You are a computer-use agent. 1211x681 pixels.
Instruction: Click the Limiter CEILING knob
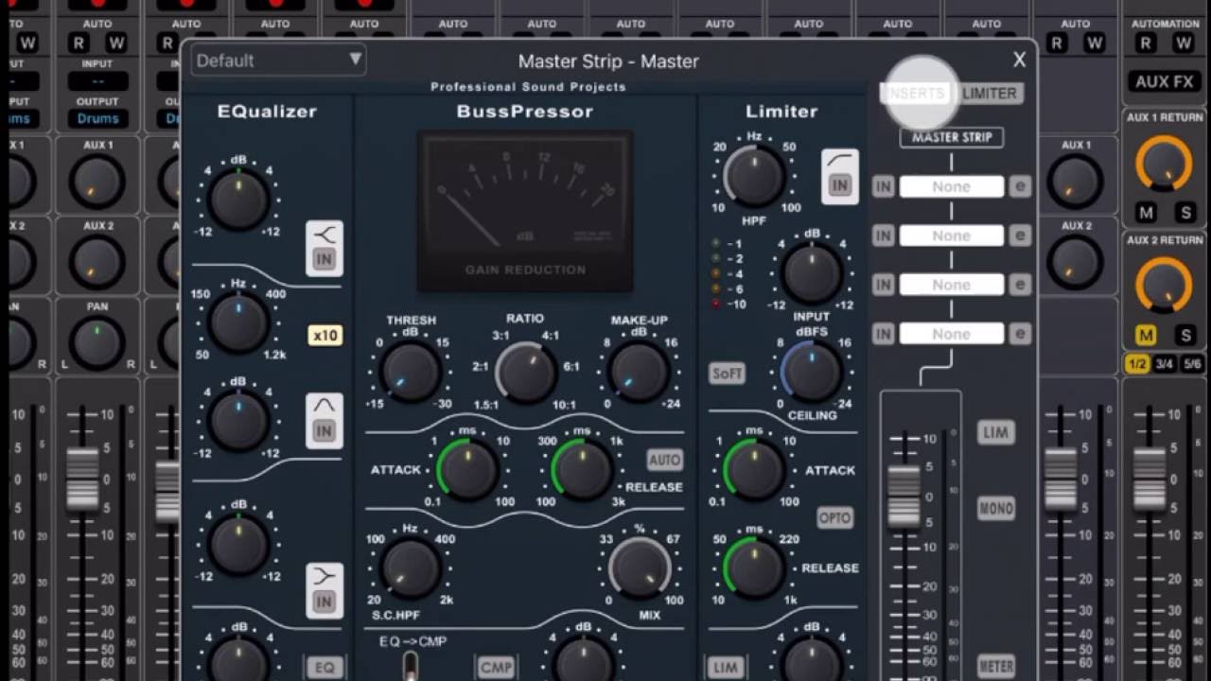click(811, 371)
